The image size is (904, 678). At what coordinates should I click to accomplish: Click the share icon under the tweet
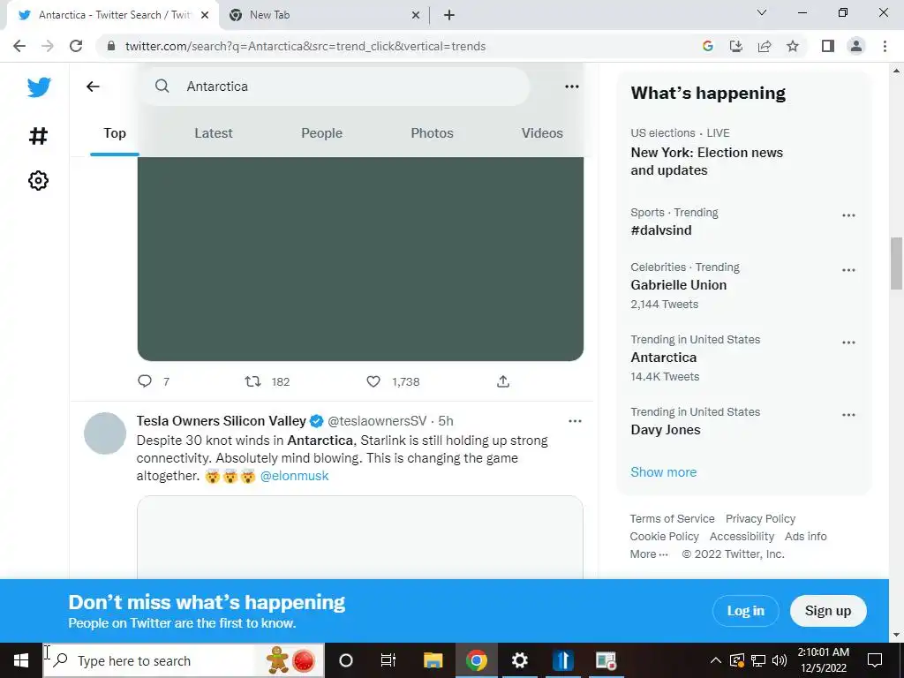502,381
